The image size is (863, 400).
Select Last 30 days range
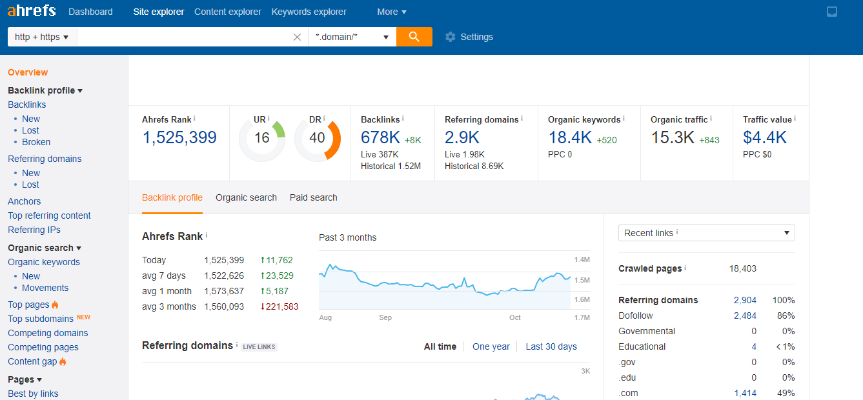pyautogui.click(x=551, y=346)
